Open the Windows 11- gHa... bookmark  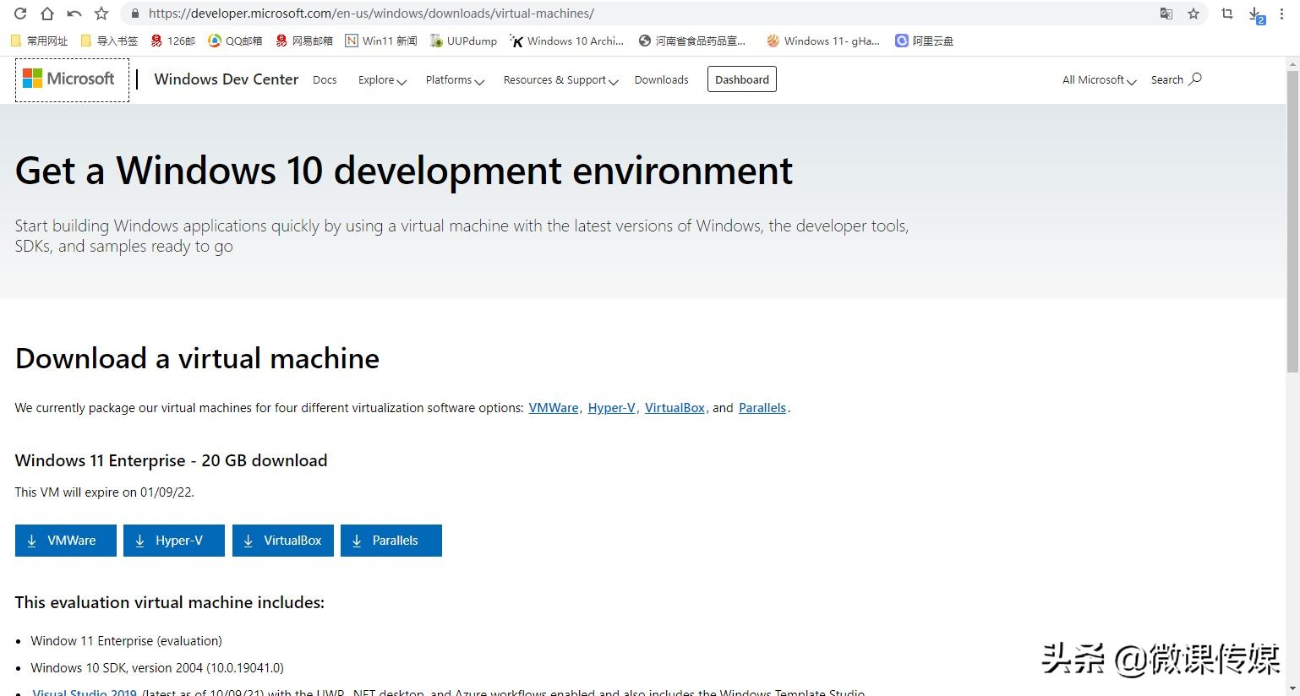(x=823, y=41)
